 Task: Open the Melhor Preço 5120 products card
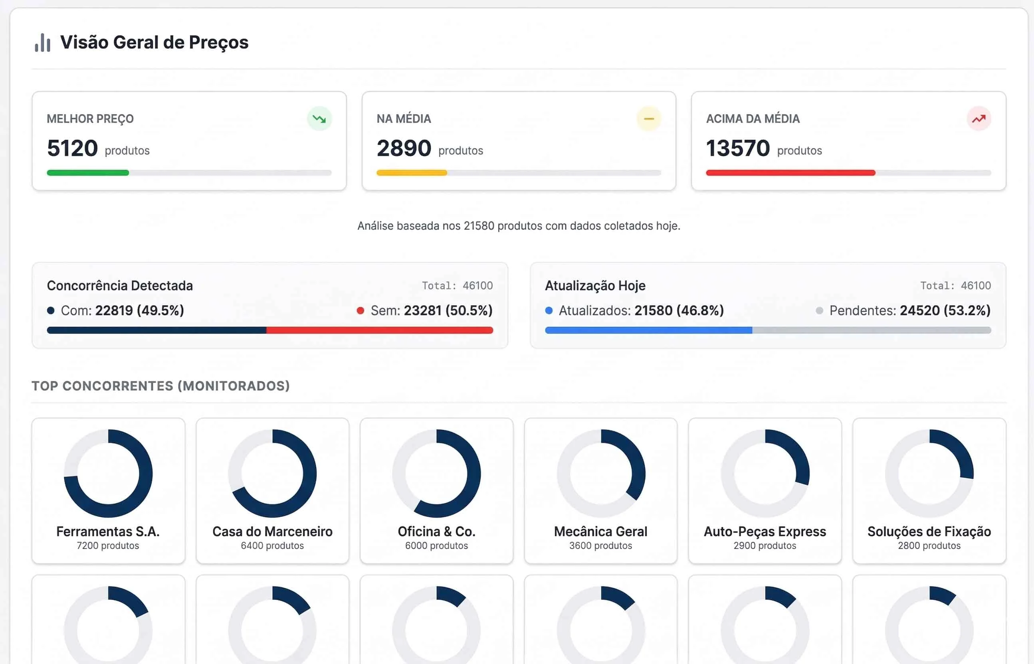click(189, 140)
